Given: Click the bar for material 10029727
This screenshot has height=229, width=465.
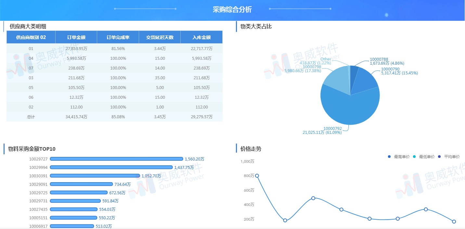Looking at the screenshot, I should 116,159.
